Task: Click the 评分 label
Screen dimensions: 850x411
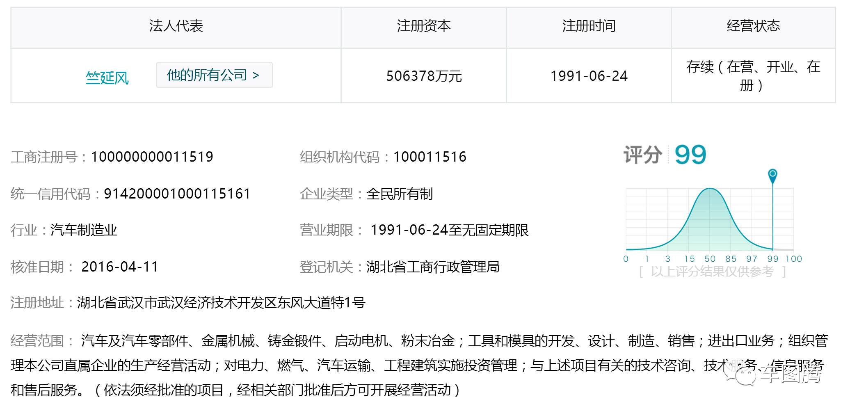Action: point(643,155)
